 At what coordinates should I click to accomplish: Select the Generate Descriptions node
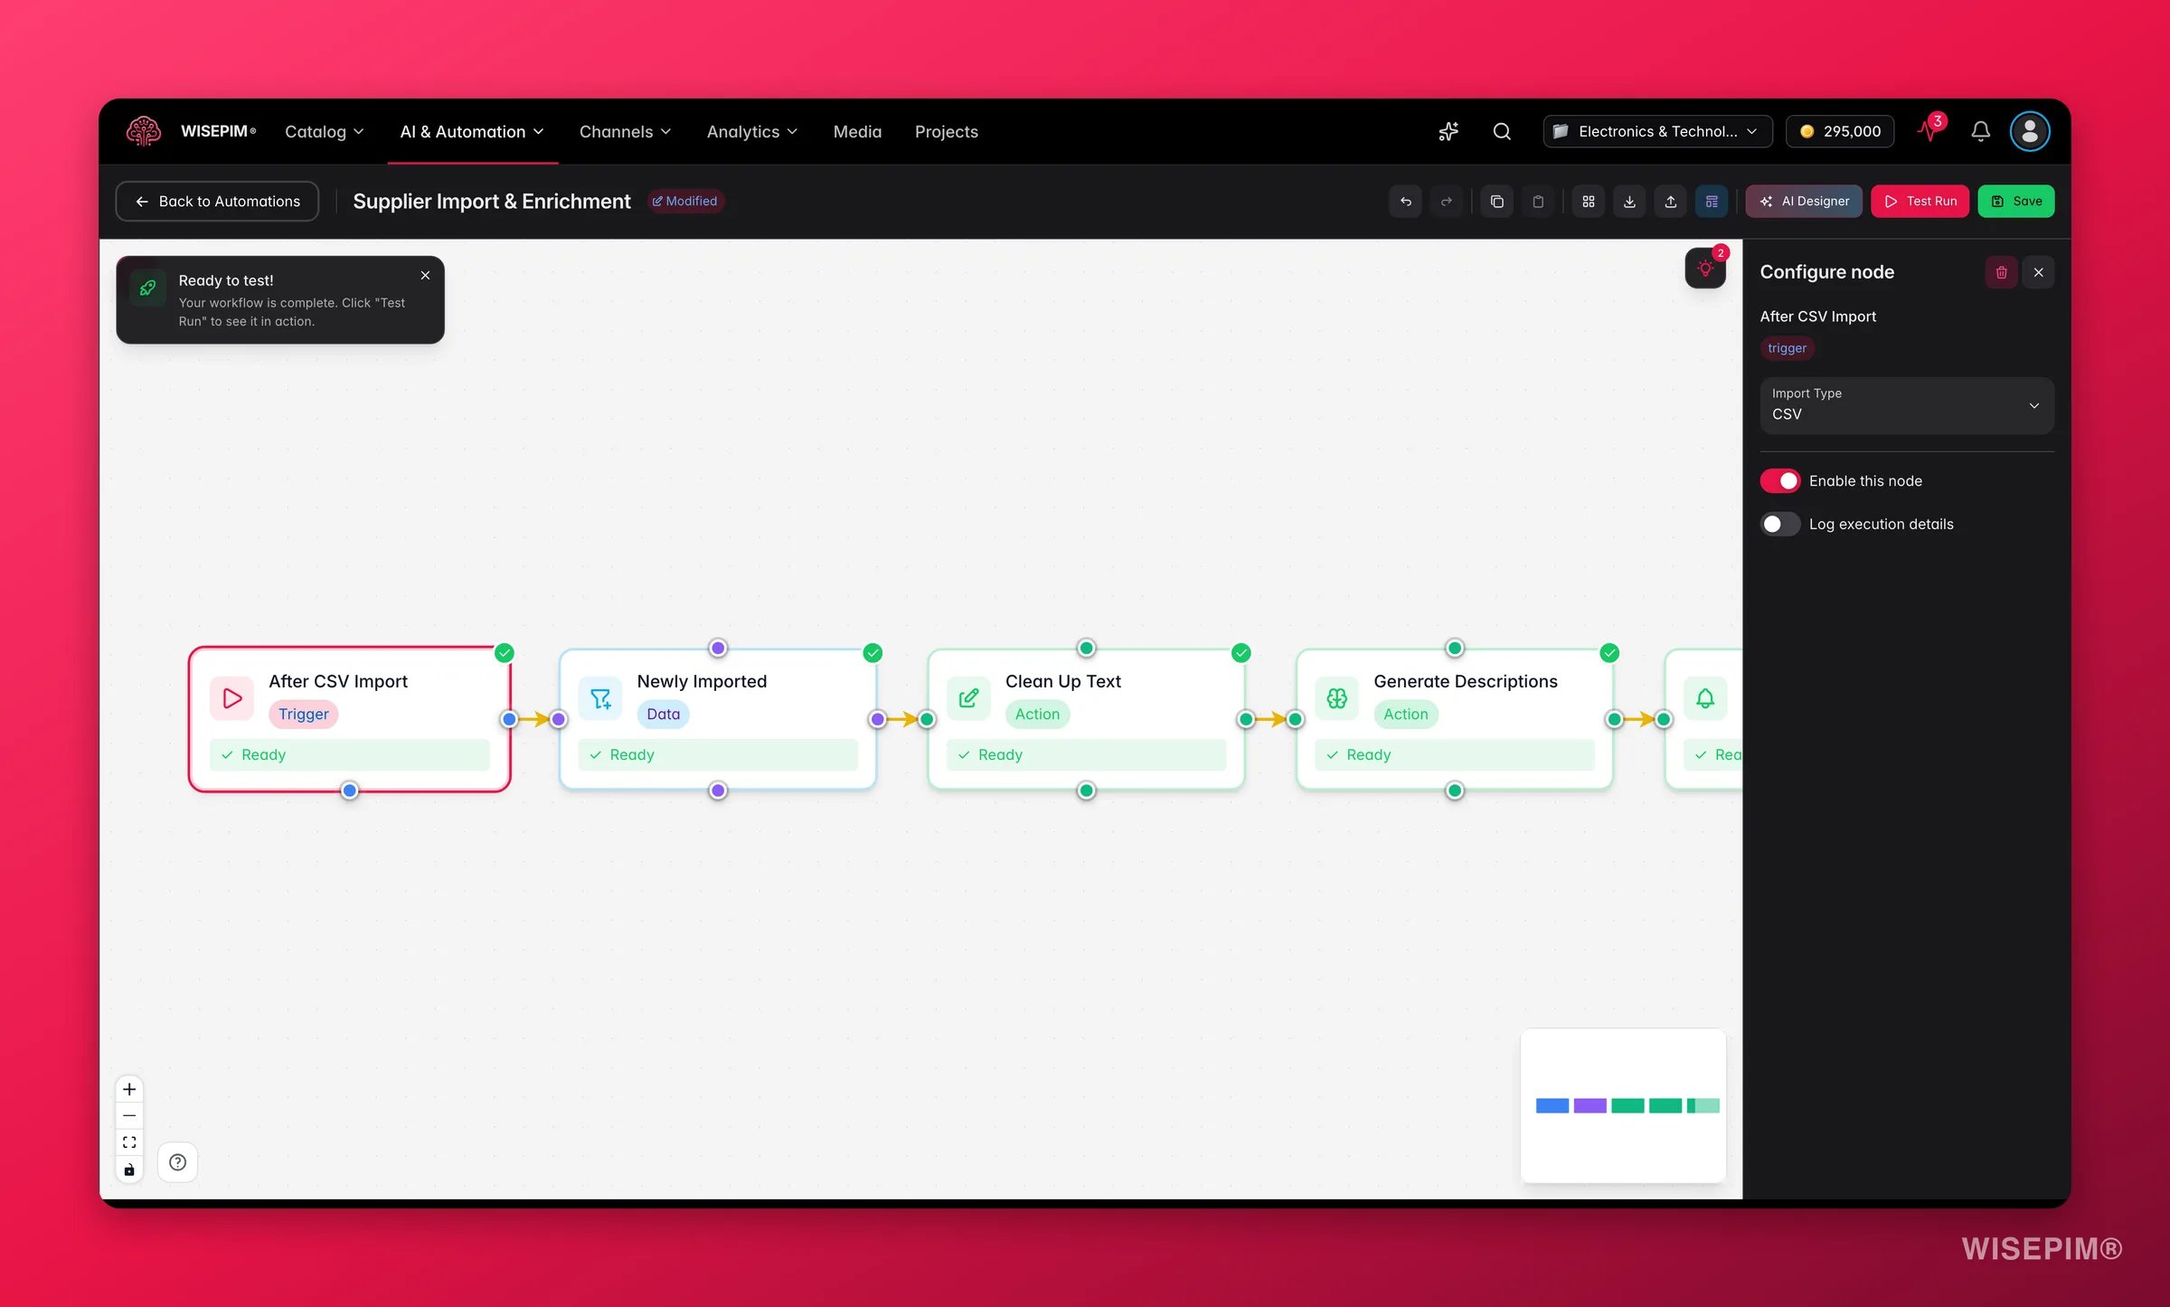[x=1455, y=719]
